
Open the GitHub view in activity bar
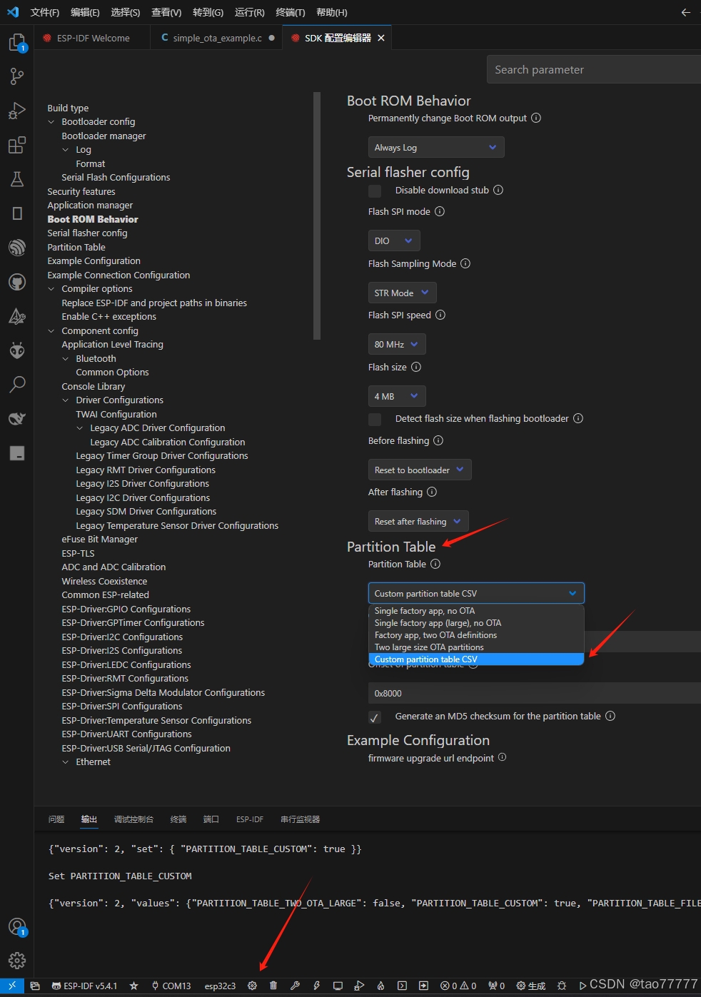17,282
